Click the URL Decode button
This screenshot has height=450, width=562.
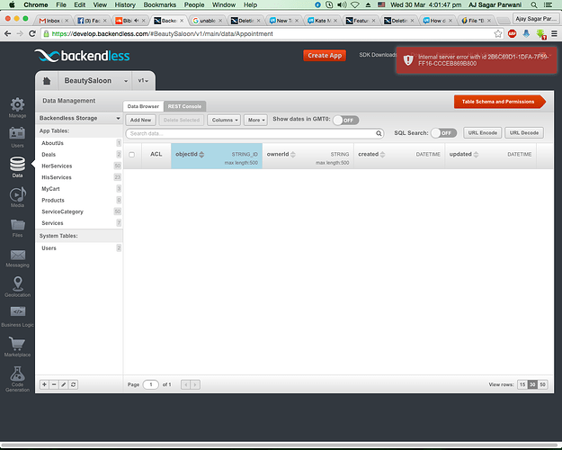tap(524, 133)
